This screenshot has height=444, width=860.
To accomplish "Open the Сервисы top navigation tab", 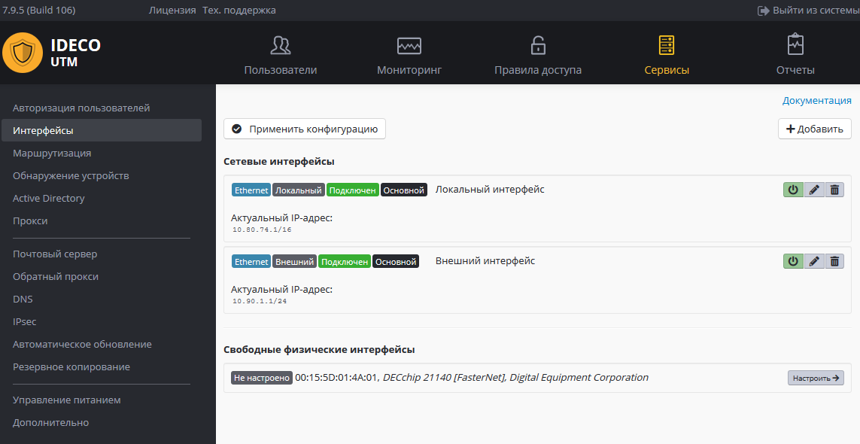I will [667, 55].
